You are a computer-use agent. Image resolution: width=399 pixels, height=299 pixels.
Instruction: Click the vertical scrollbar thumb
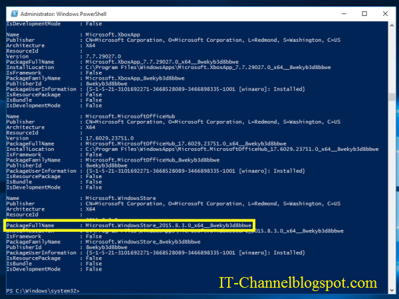pos(392,97)
